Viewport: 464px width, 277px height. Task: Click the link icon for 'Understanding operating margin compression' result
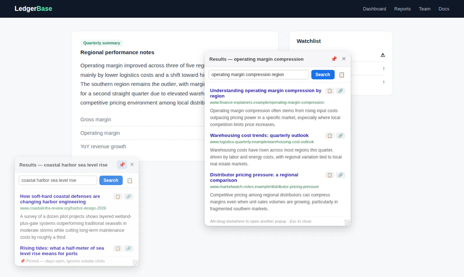pyautogui.click(x=340, y=91)
